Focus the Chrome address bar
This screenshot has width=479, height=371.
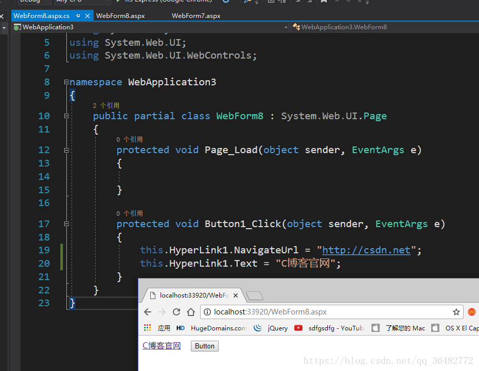point(331,312)
